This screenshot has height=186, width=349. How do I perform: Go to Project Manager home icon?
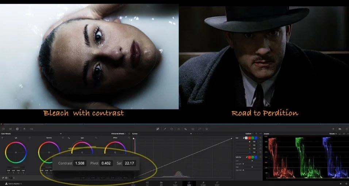[341, 184]
